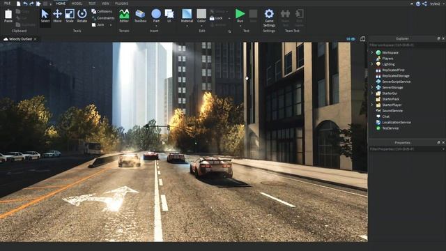This screenshot has height=251, width=446.
Task: Close the Velocity Outlast tab
Action: (36, 39)
